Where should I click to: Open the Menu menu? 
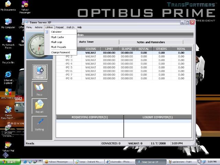(x=29, y=27)
